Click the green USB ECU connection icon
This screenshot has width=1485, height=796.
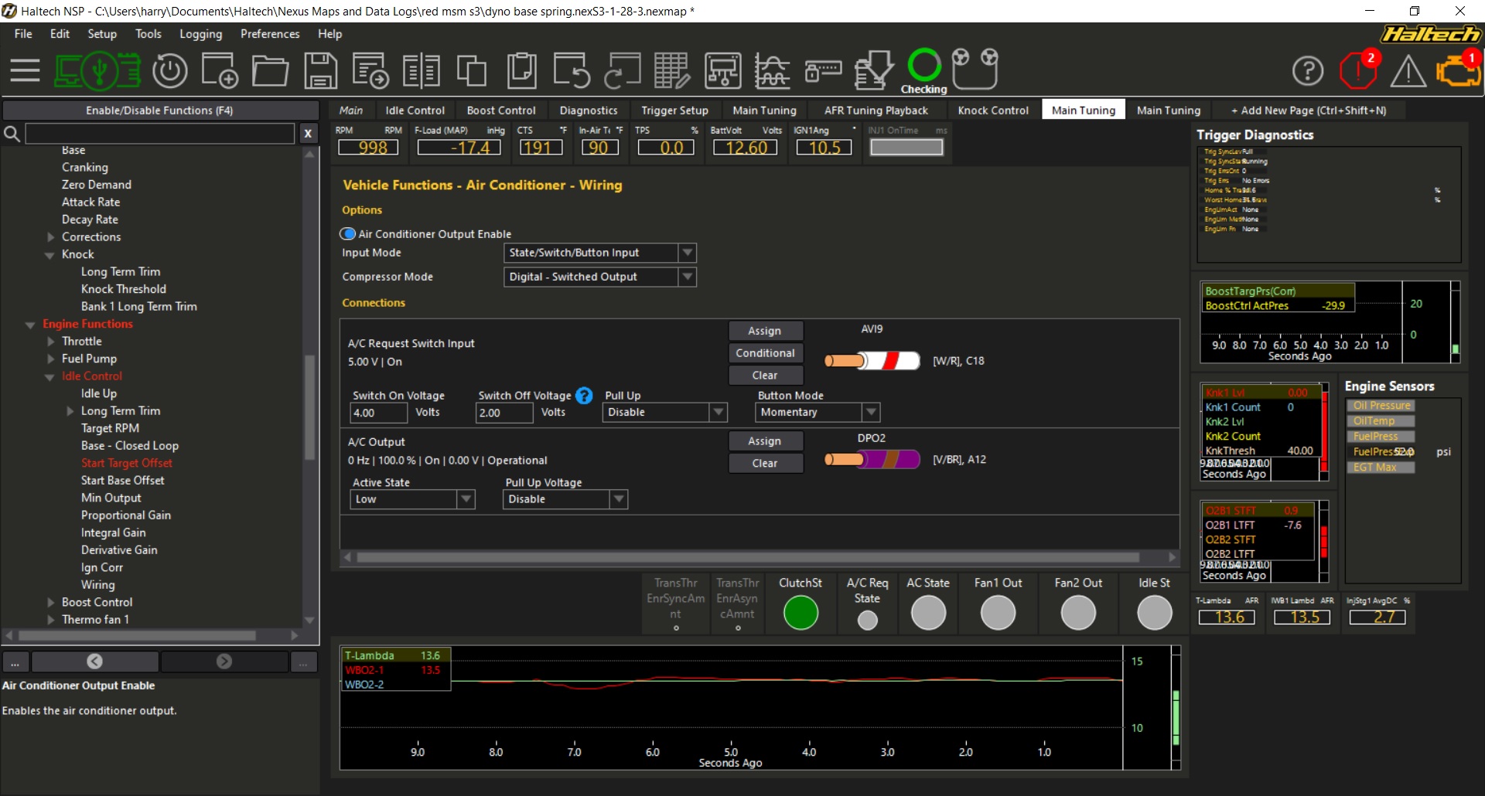(x=97, y=70)
